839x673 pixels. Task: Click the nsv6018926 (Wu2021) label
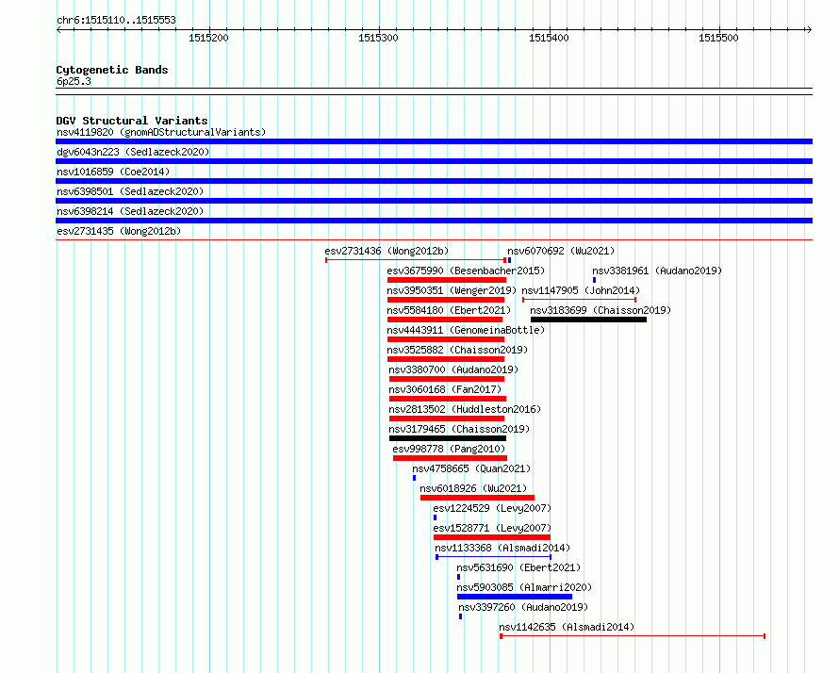click(x=473, y=488)
